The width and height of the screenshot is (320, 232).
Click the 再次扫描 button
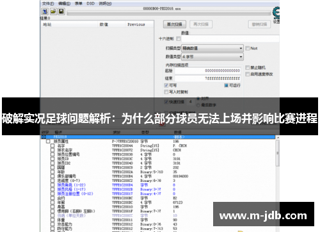pos(201,24)
